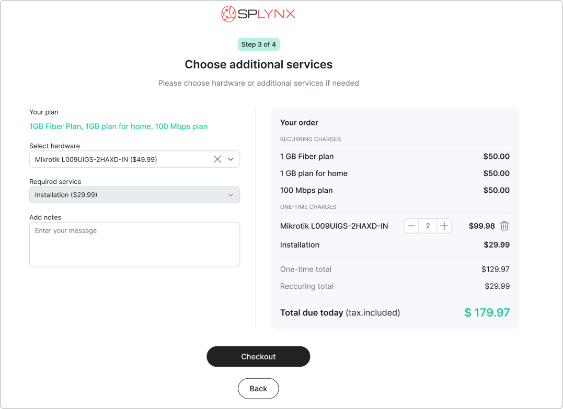The image size is (563, 409).
Task: Click the 100 Mbps plan order row
Action: tap(395, 190)
